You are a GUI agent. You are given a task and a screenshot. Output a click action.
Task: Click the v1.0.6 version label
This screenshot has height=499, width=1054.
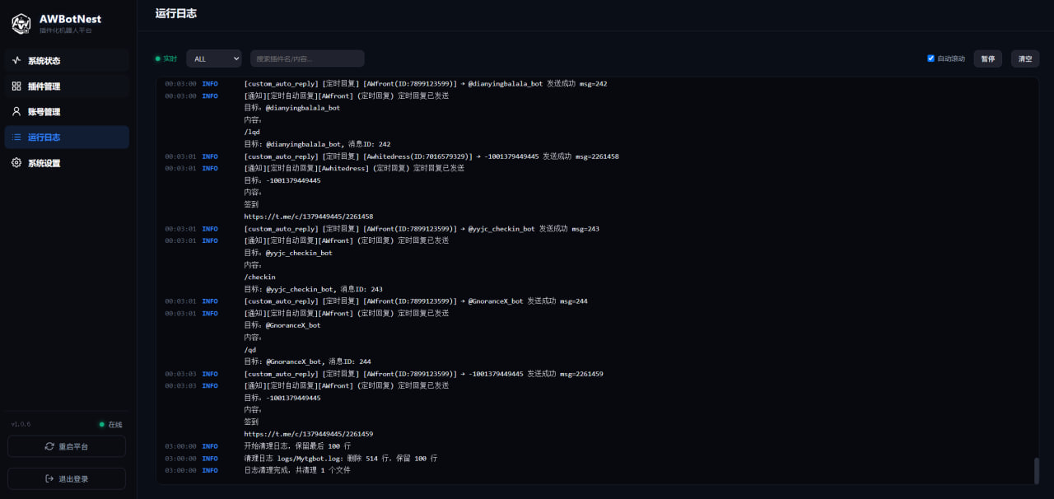[21, 424]
